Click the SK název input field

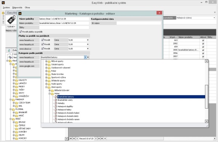(139, 23)
